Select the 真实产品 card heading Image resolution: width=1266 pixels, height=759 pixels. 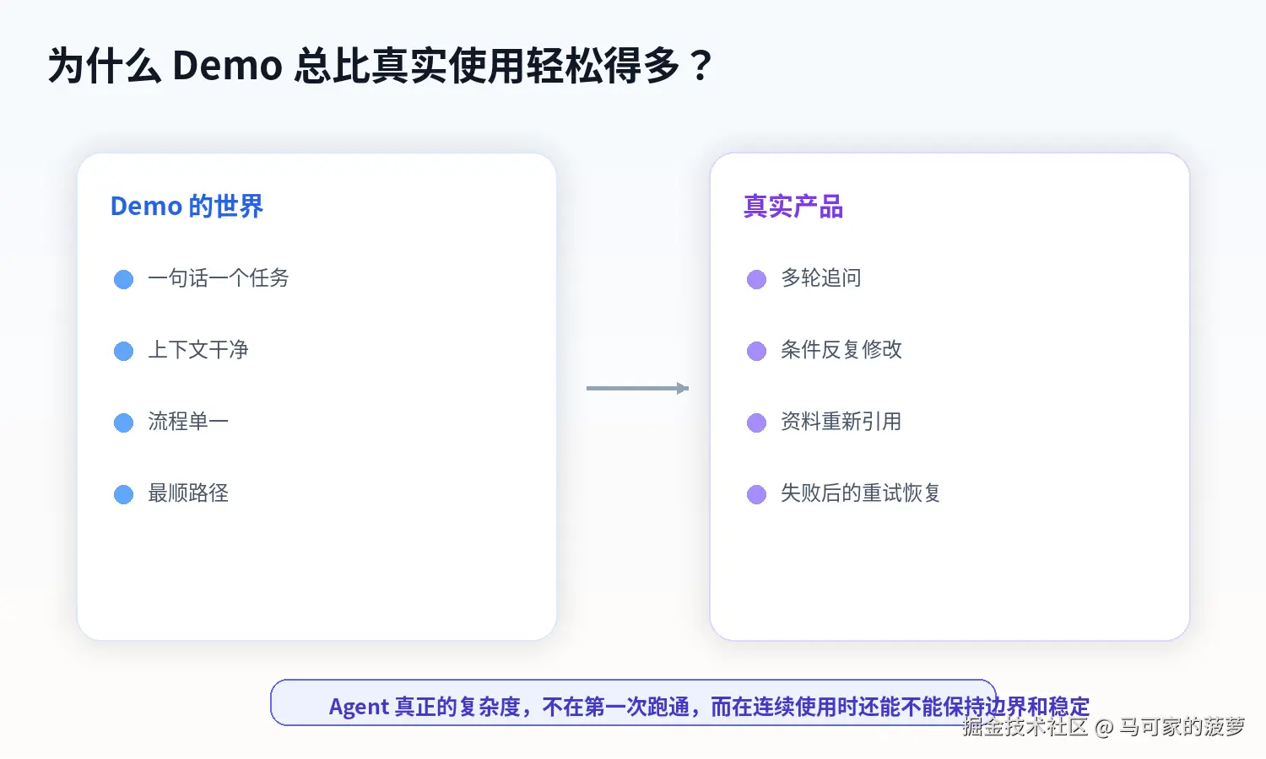(793, 206)
